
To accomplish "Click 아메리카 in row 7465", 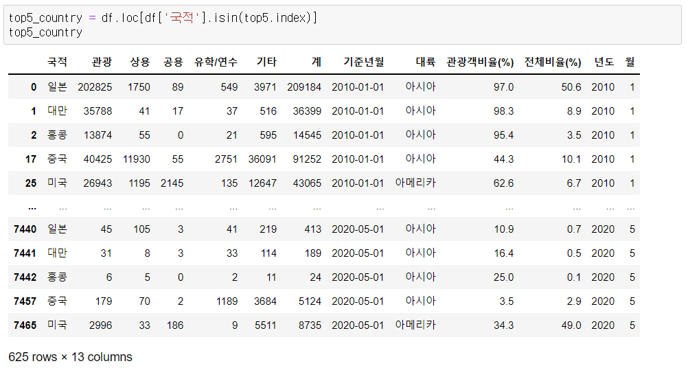I will (x=415, y=325).
